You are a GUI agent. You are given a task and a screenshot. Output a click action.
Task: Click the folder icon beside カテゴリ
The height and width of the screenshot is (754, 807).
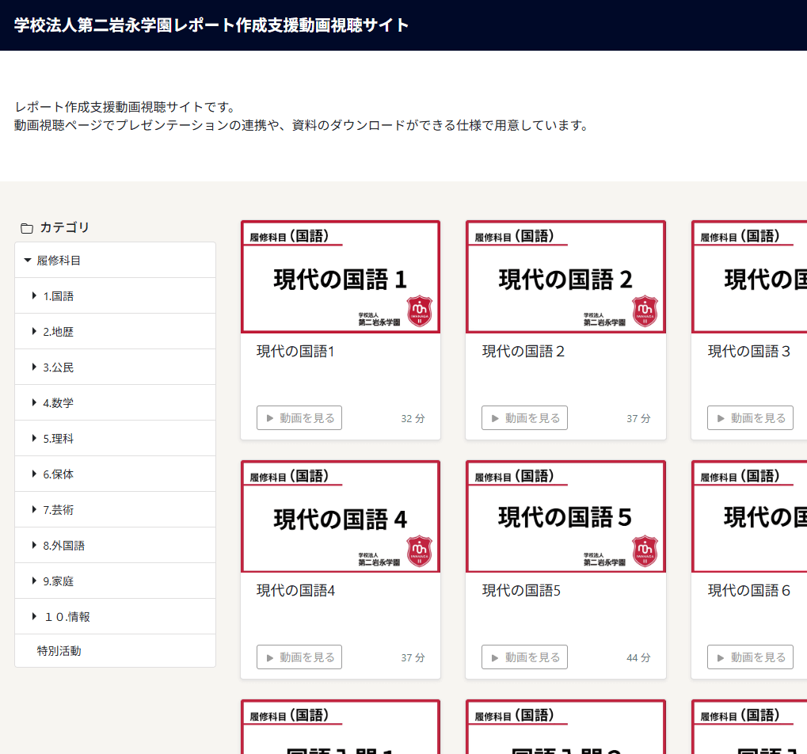pos(27,228)
